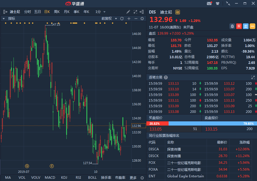The height and width of the screenshot is (181, 257).
Task: Click the shrink window arrows icon
Action: coord(228,3)
